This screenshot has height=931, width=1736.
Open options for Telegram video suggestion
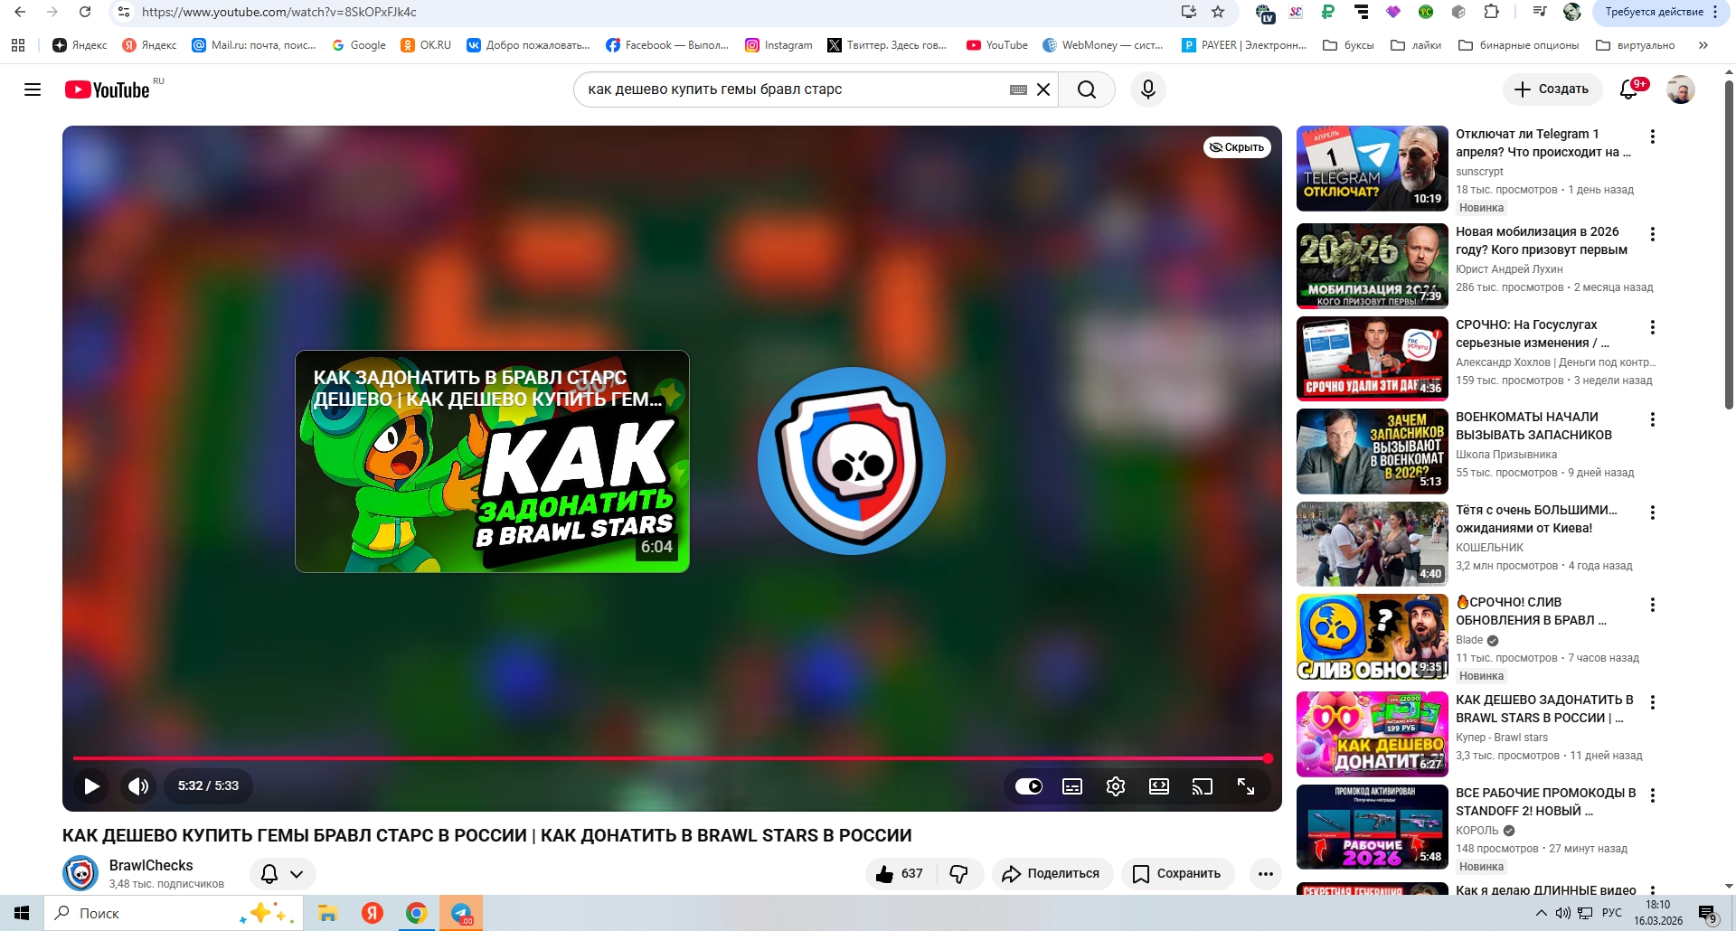click(1653, 136)
